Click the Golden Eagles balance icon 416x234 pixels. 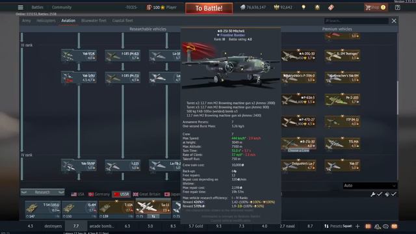pyautogui.click(x=276, y=7)
